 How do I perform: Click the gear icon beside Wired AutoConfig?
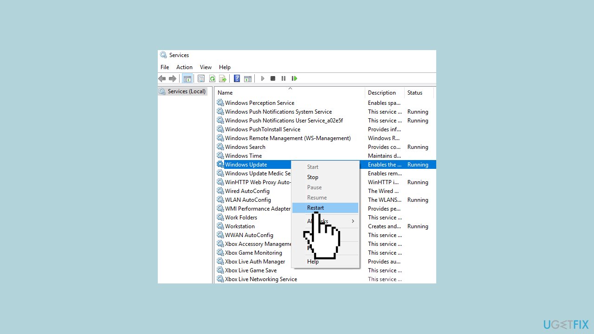coord(220,191)
